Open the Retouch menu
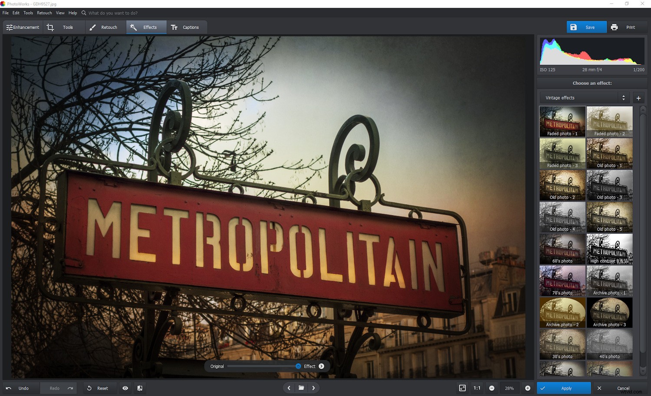 tap(44, 13)
